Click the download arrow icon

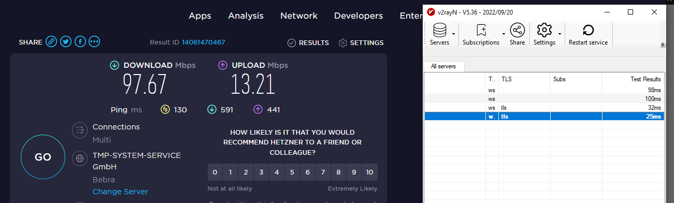(114, 65)
